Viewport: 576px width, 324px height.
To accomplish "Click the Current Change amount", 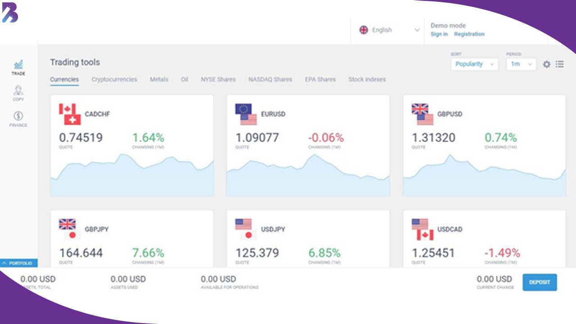I will point(495,279).
